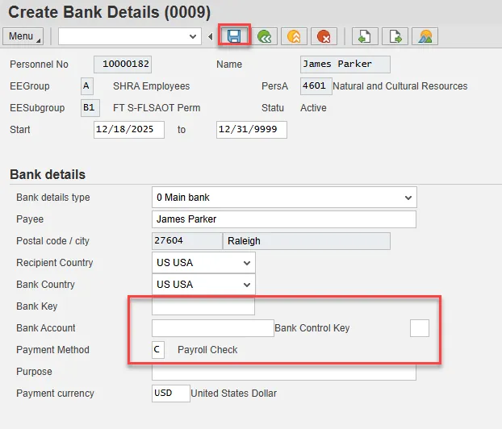Click the Payee field James Parker
Screen dimensions: 502x429
click(284, 219)
